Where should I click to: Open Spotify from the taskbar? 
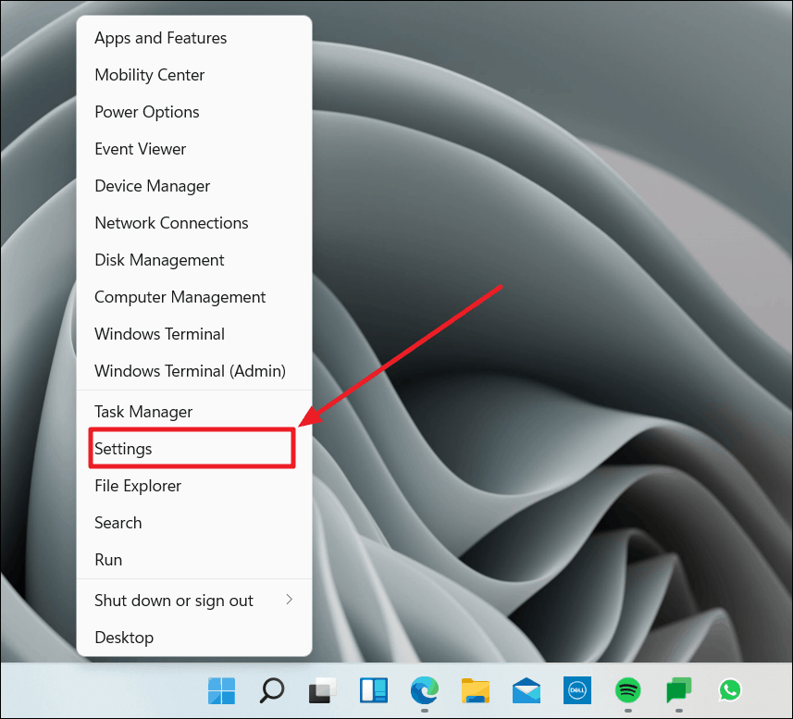627,690
